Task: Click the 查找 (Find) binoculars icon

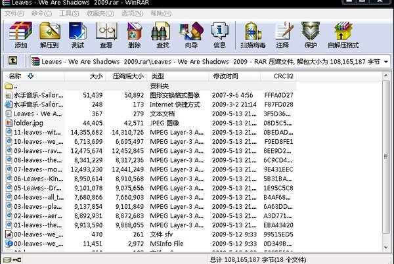Action: point(161,31)
